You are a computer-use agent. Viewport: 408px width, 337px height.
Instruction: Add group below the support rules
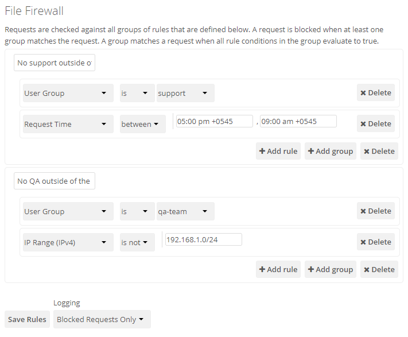[330, 152]
